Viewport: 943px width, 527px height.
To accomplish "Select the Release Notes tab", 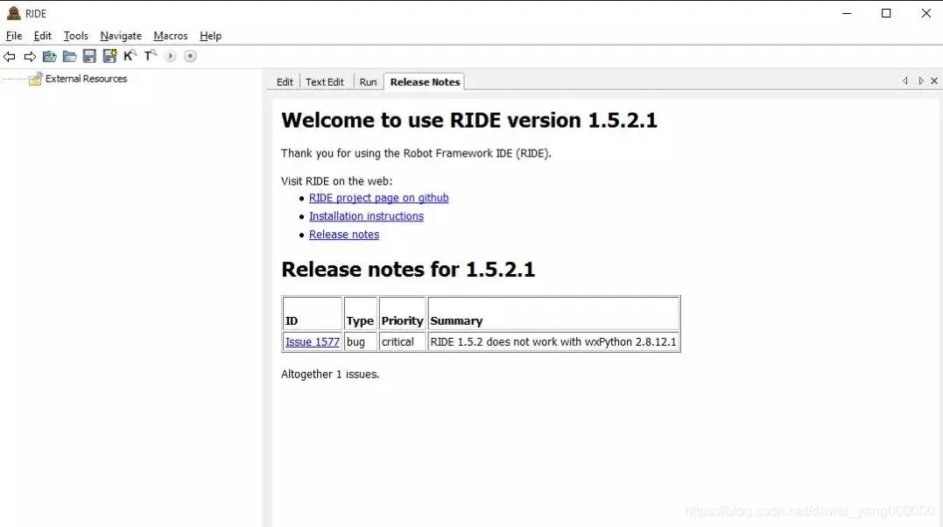I will click(x=425, y=81).
